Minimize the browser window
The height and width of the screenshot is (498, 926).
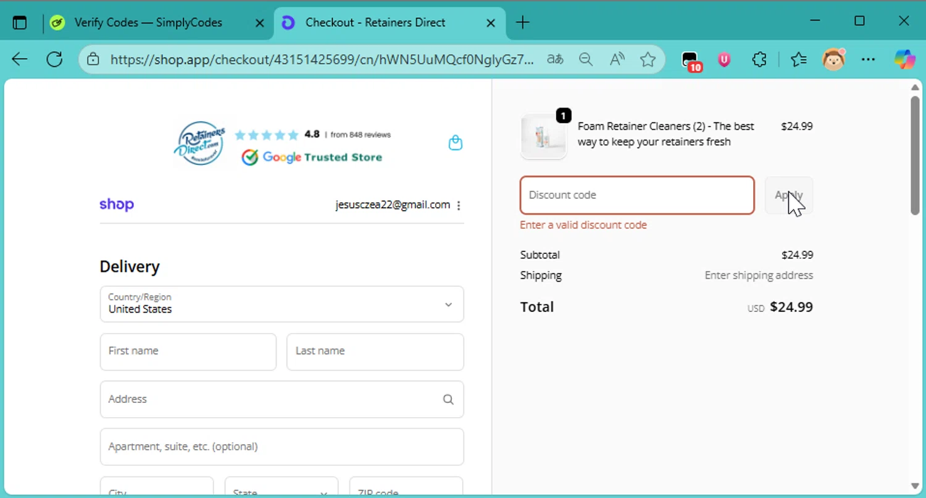[x=815, y=21]
